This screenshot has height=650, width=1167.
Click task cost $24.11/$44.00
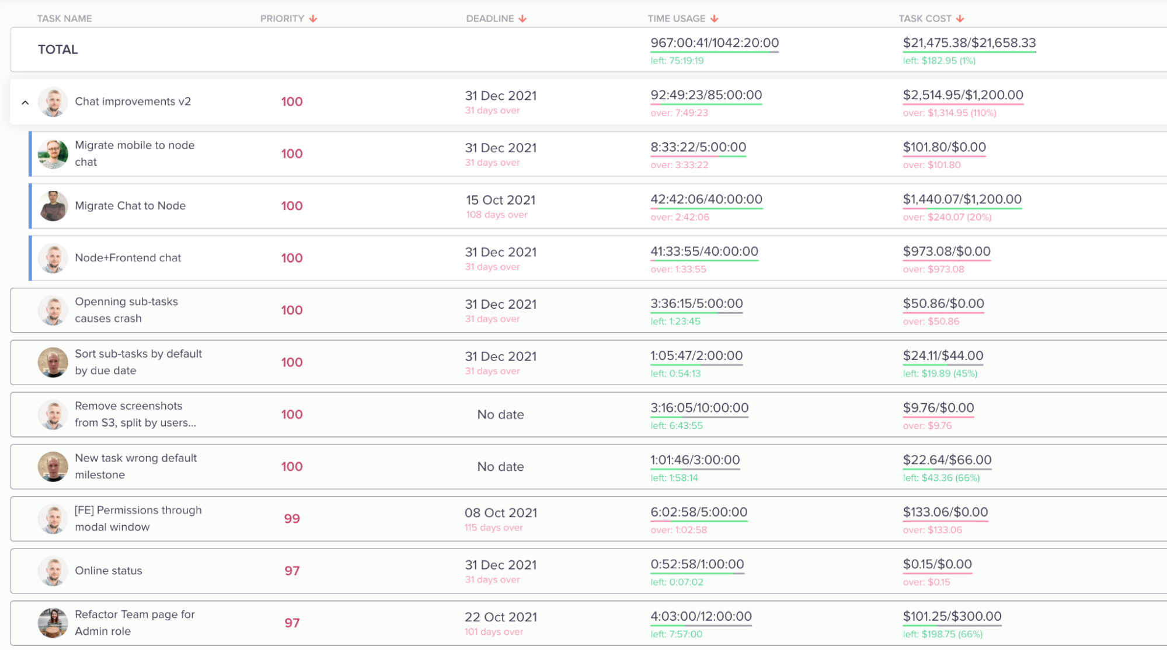943,356
